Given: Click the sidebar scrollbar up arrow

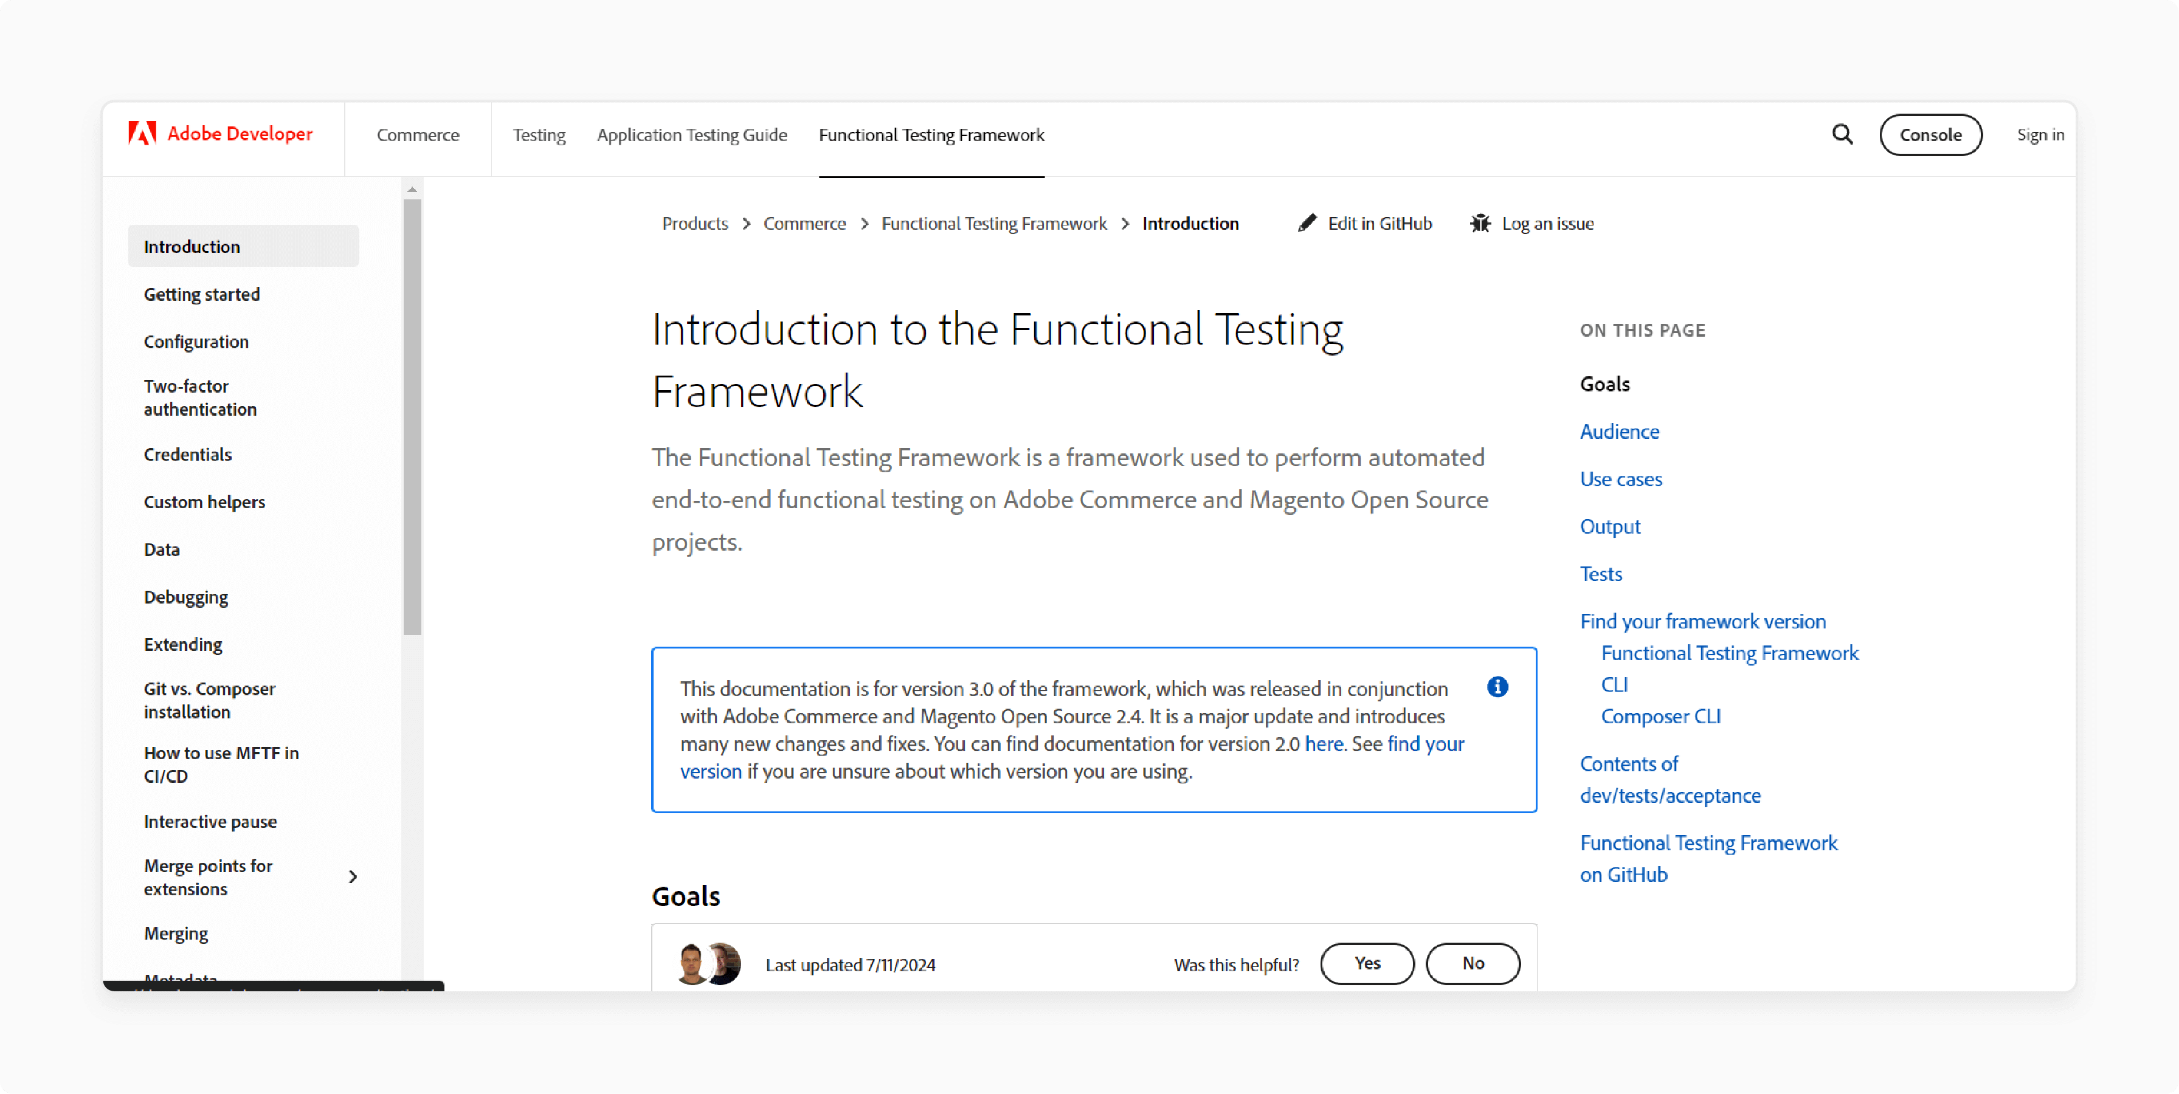Looking at the screenshot, I should pyautogui.click(x=412, y=190).
